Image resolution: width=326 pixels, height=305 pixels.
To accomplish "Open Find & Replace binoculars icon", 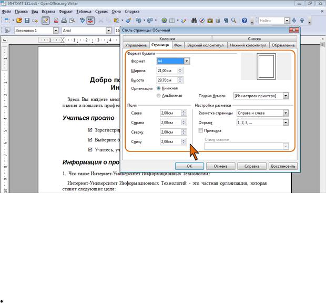I will pos(194,21).
